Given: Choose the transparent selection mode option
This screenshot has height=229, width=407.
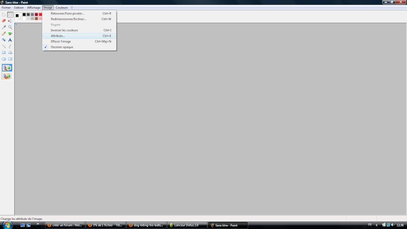Looking at the screenshot, I should coord(7,76).
